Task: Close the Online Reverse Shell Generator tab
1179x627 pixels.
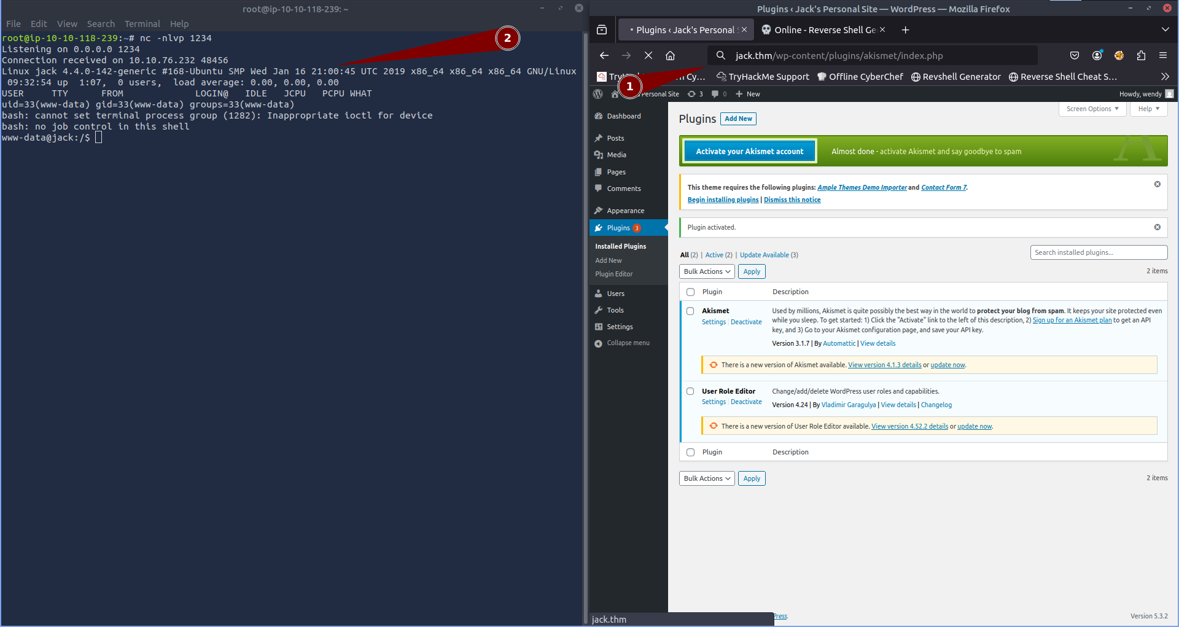Action: (x=882, y=29)
